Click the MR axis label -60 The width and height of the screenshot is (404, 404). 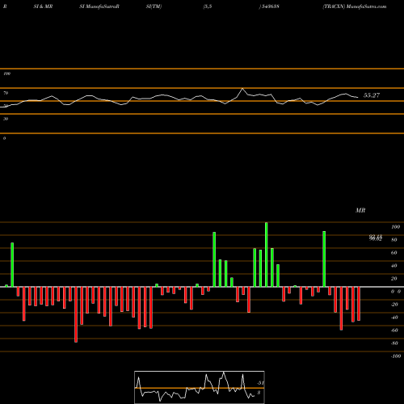pyautogui.click(x=394, y=330)
